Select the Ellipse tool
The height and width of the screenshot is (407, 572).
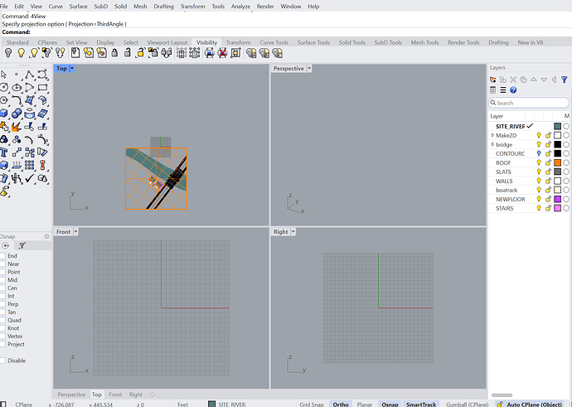(x=17, y=88)
